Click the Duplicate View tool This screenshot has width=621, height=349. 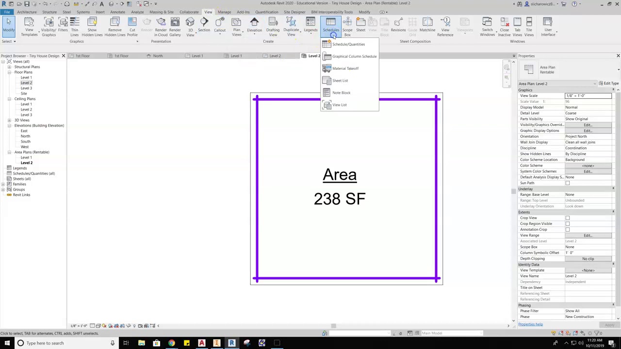click(x=291, y=27)
